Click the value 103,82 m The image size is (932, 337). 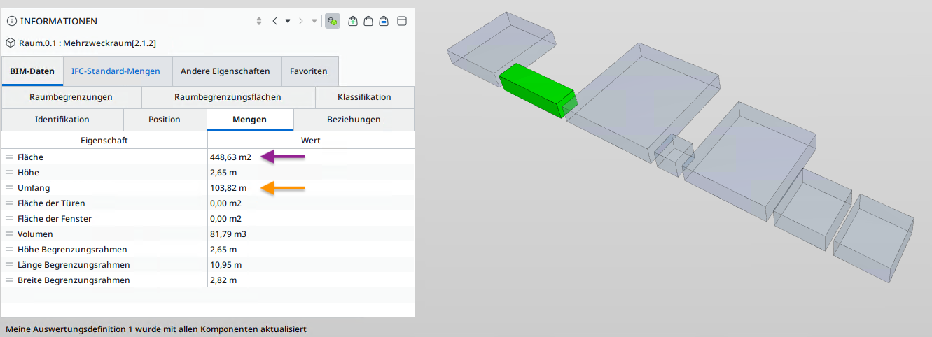point(228,188)
